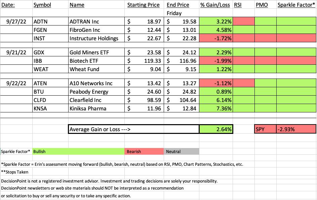Screen dimensions: 317x200
Task: Select the Peabody Energy name cell
Action: (x=96, y=92)
